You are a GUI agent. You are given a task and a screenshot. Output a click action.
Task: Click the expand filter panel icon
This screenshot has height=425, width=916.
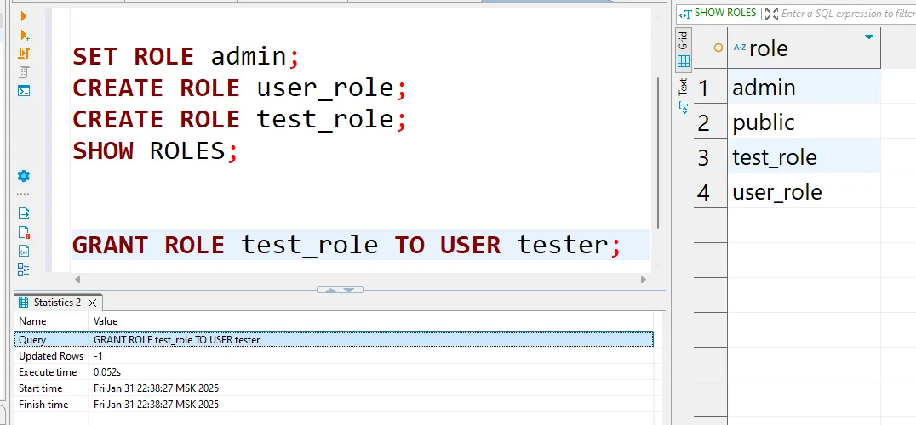(771, 14)
